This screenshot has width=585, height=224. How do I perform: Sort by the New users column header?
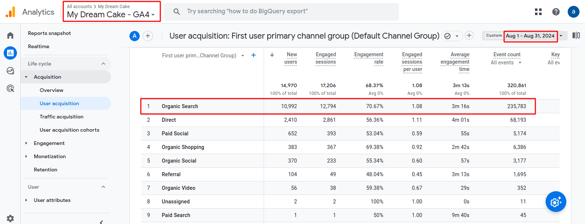(x=291, y=58)
